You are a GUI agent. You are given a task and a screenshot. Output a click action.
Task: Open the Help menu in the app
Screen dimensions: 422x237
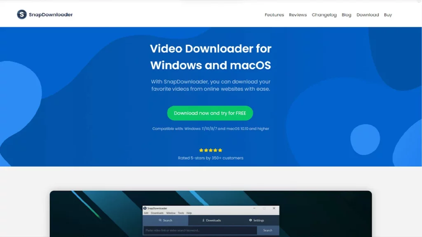click(189, 213)
